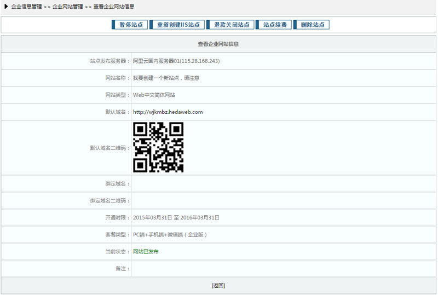Click the default domain QR code image
The height and width of the screenshot is (295, 438).
pyautogui.click(x=158, y=147)
